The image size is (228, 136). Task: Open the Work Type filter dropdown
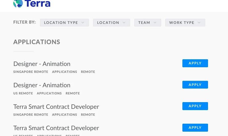(x=185, y=23)
